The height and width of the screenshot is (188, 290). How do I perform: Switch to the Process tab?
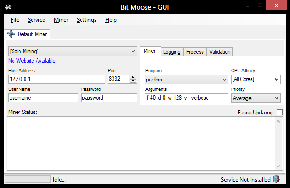pos(195,52)
